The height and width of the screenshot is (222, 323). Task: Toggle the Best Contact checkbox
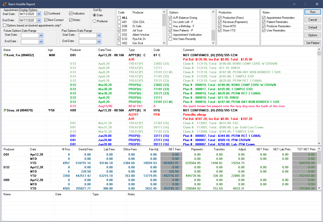[46, 20]
